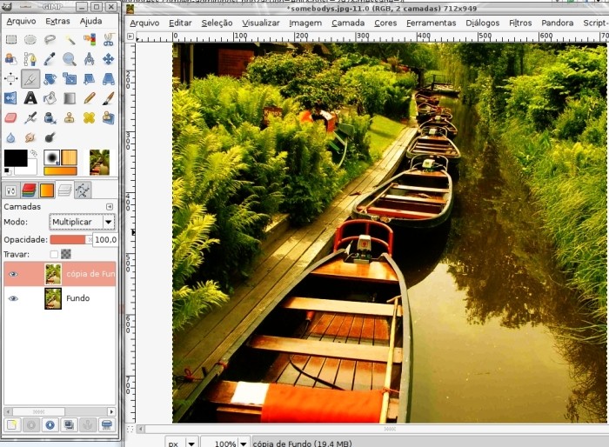Select the Foreground Select tool
The height and width of the screenshot is (447, 609).
[10, 59]
